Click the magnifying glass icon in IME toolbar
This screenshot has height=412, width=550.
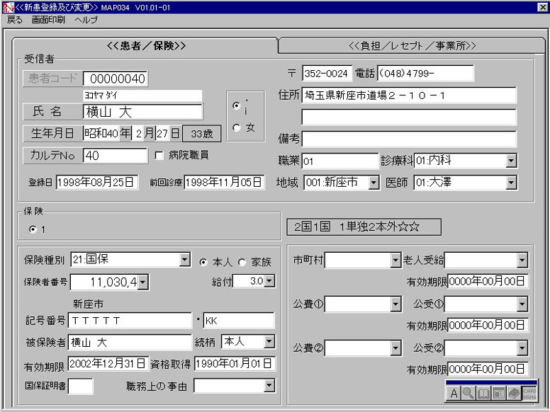[x=468, y=394]
